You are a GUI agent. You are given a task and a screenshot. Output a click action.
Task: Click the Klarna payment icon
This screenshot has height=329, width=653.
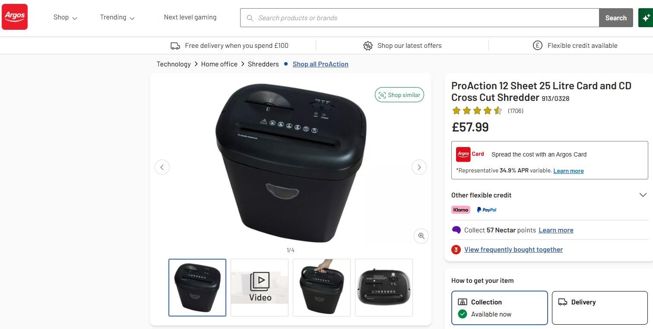click(x=460, y=210)
